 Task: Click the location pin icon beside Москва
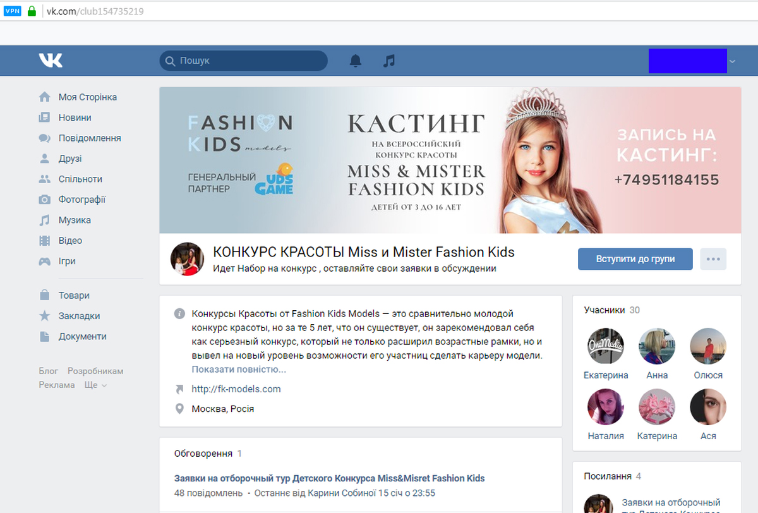[x=179, y=409]
